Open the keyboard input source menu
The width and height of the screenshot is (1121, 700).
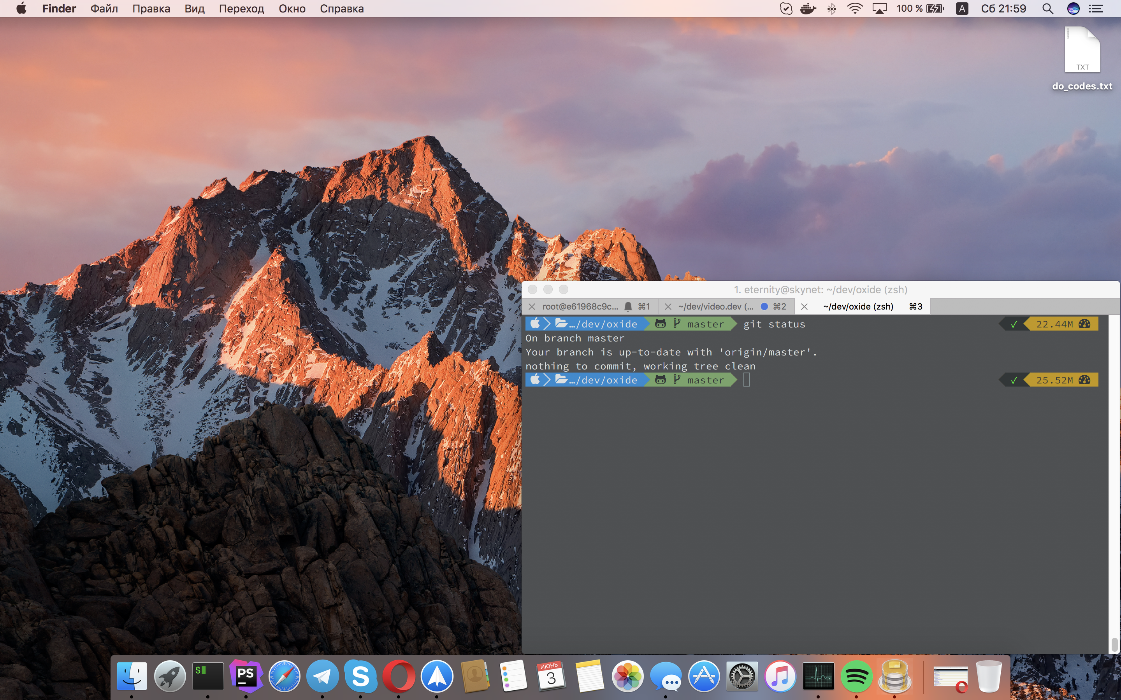(x=962, y=9)
